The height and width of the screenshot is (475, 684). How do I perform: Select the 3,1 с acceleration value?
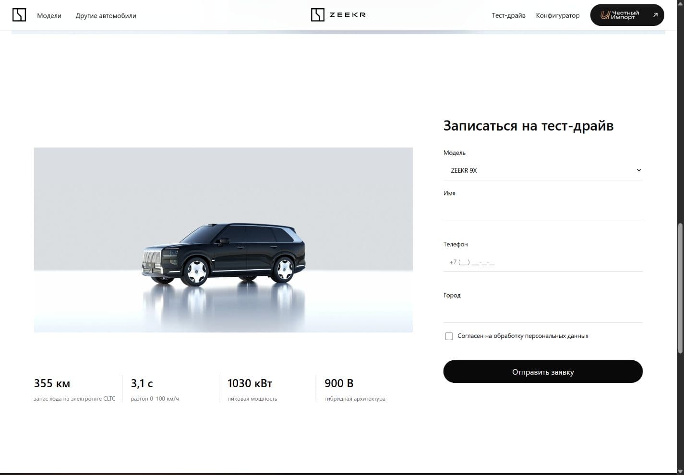pyautogui.click(x=142, y=383)
